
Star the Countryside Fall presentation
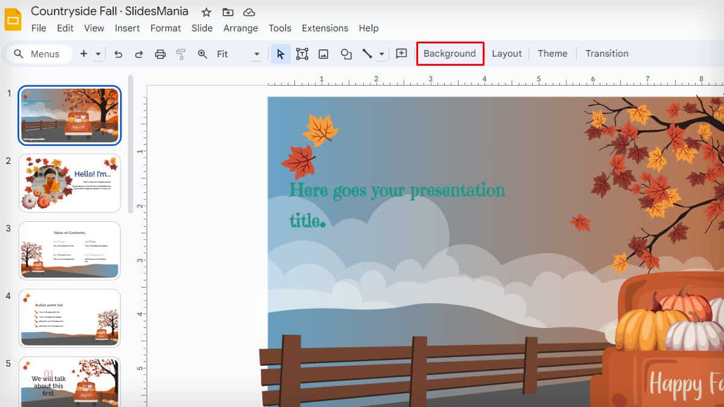[x=206, y=11]
